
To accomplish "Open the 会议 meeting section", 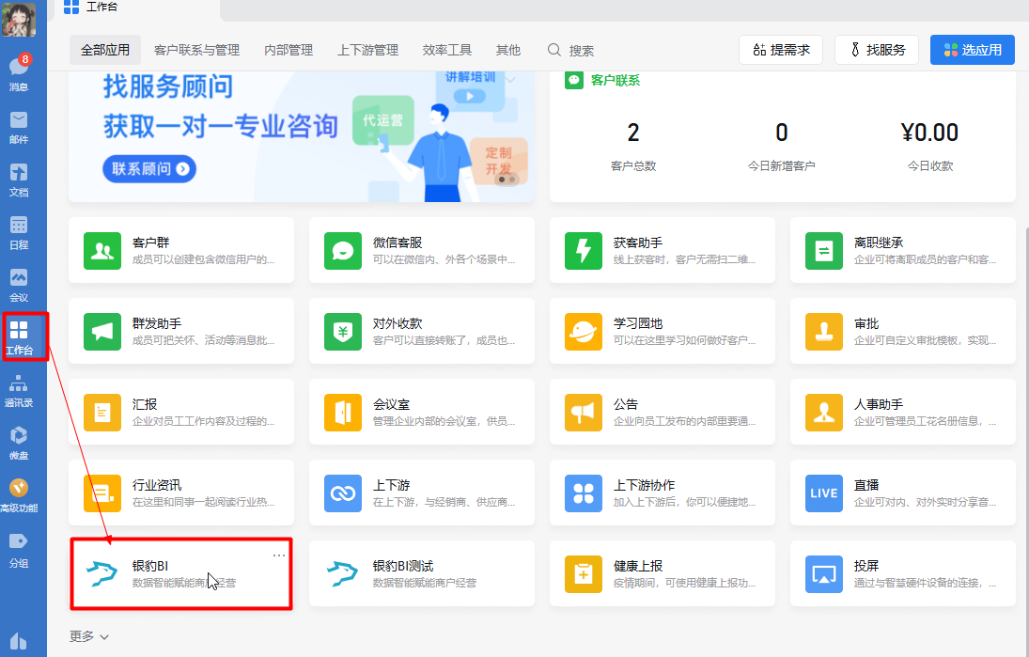I will coord(20,284).
